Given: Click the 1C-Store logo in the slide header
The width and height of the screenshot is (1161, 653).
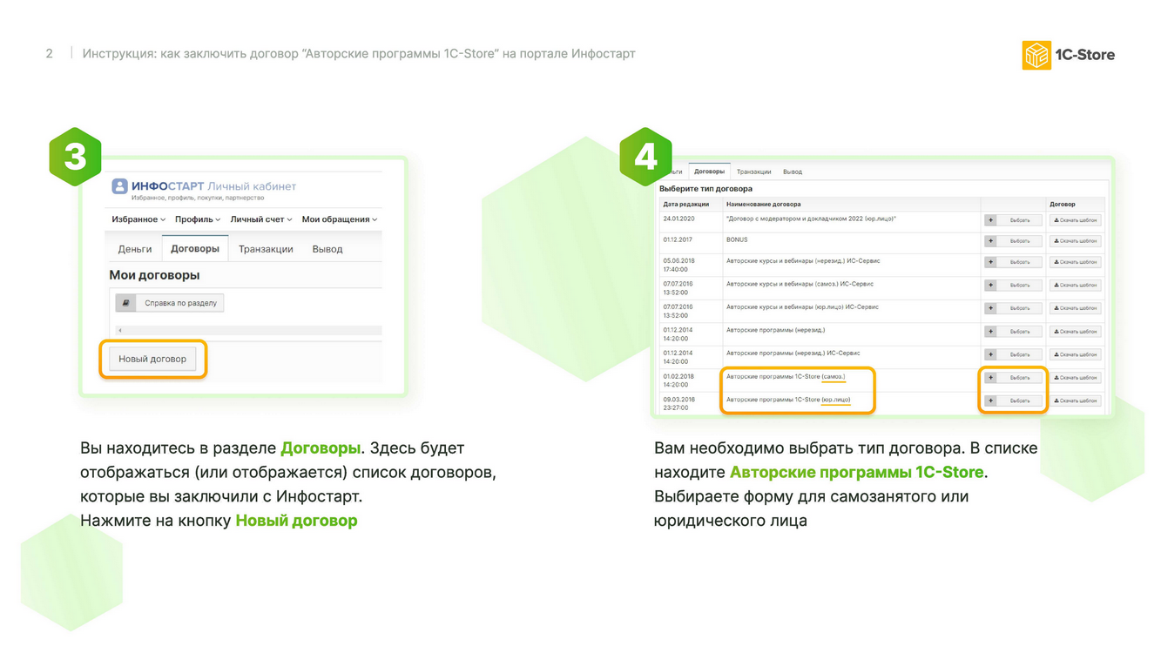Looking at the screenshot, I should click(x=1069, y=55).
